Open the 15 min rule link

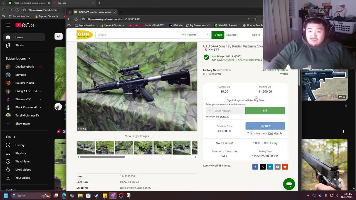(x=231, y=151)
